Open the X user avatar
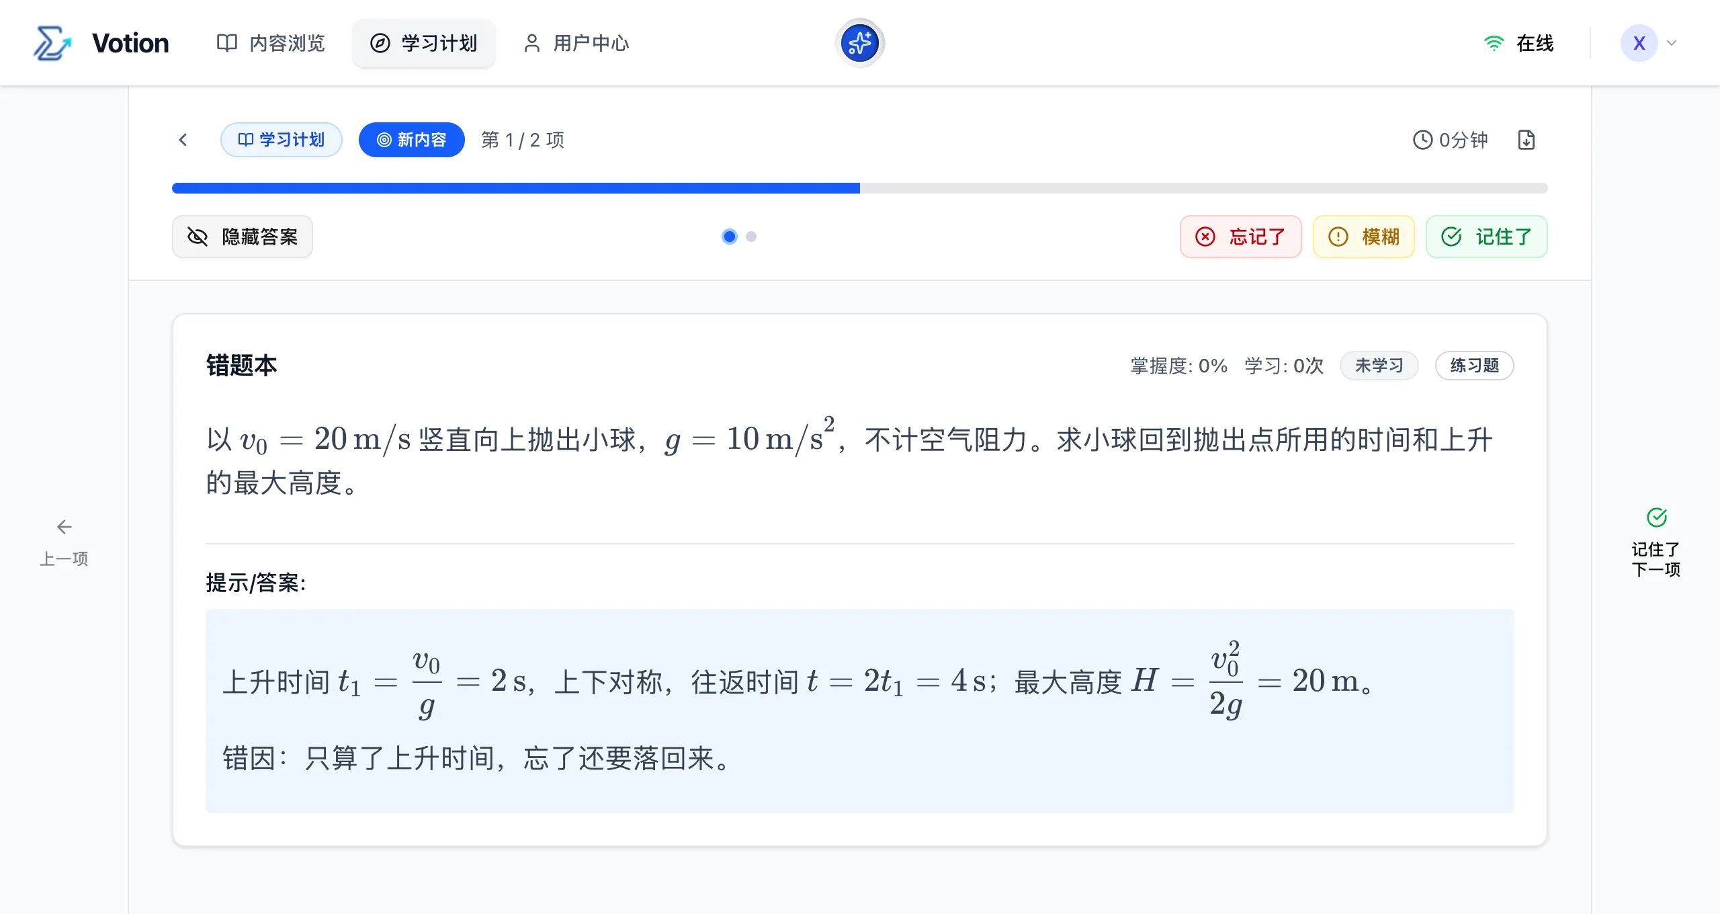Screen dimensions: 1720x914 pyautogui.click(x=1639, y=43)
